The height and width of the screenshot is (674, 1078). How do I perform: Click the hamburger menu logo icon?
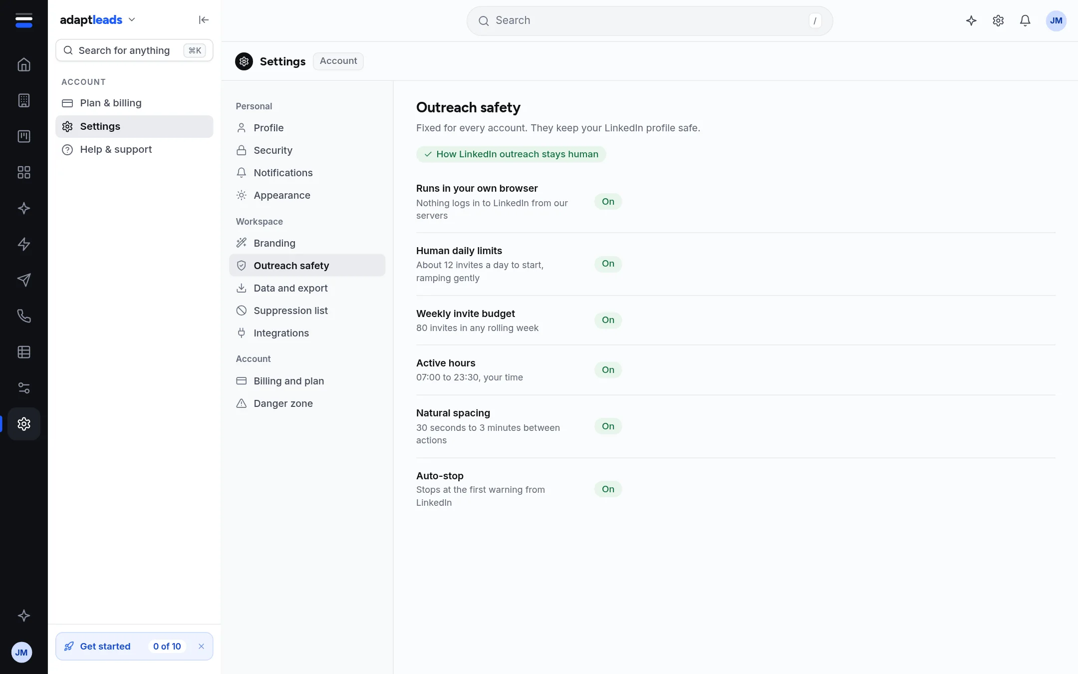pyautogui.click(x=24, y=20)
